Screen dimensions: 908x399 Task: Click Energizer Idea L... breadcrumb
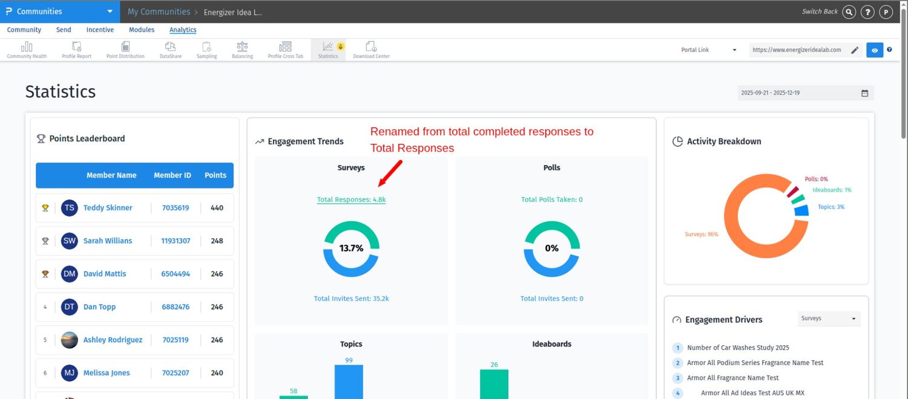232,12
